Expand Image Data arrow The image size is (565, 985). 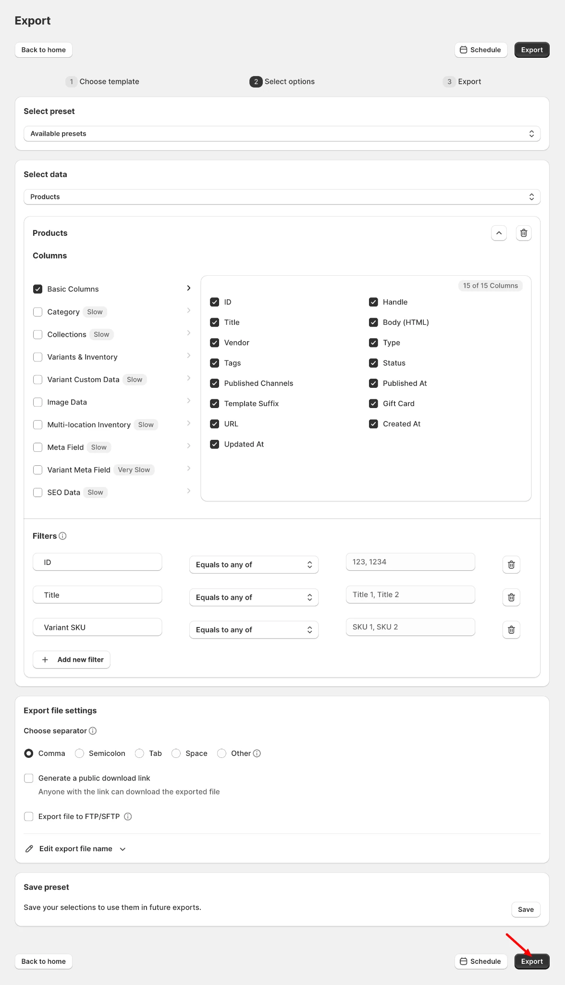tap(188, 401)
